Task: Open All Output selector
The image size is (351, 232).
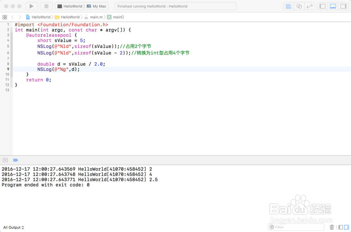Action: pos(13,227)
